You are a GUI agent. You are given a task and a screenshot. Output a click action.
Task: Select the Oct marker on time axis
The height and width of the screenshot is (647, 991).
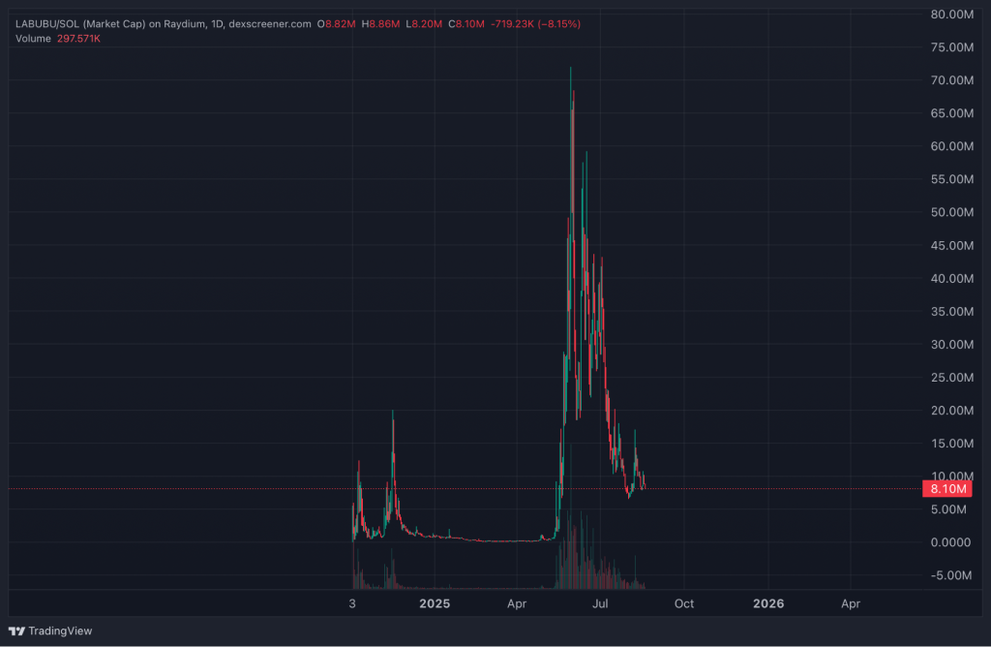coord(684,603)
